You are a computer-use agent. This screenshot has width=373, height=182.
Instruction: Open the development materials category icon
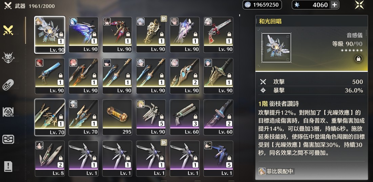point(8,112)
